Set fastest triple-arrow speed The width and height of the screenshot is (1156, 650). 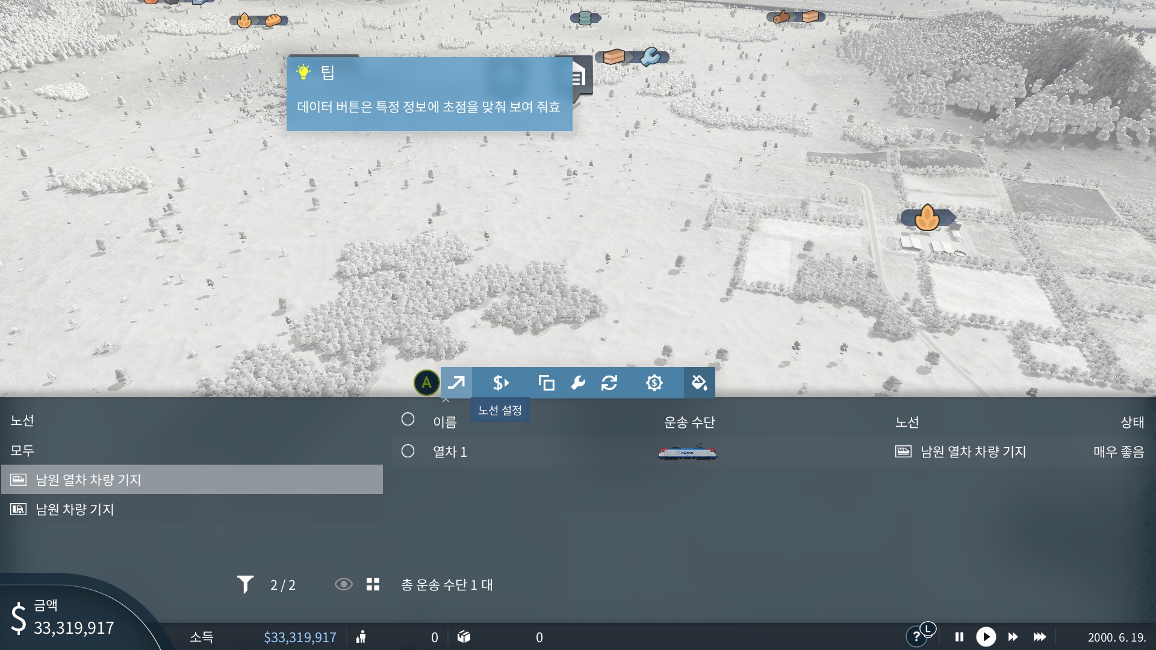[1040, 637]
